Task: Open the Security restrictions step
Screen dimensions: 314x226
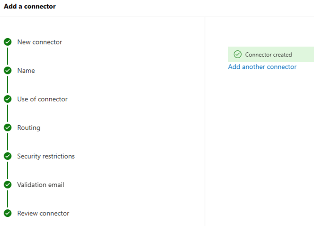Action: pos(46,156)
